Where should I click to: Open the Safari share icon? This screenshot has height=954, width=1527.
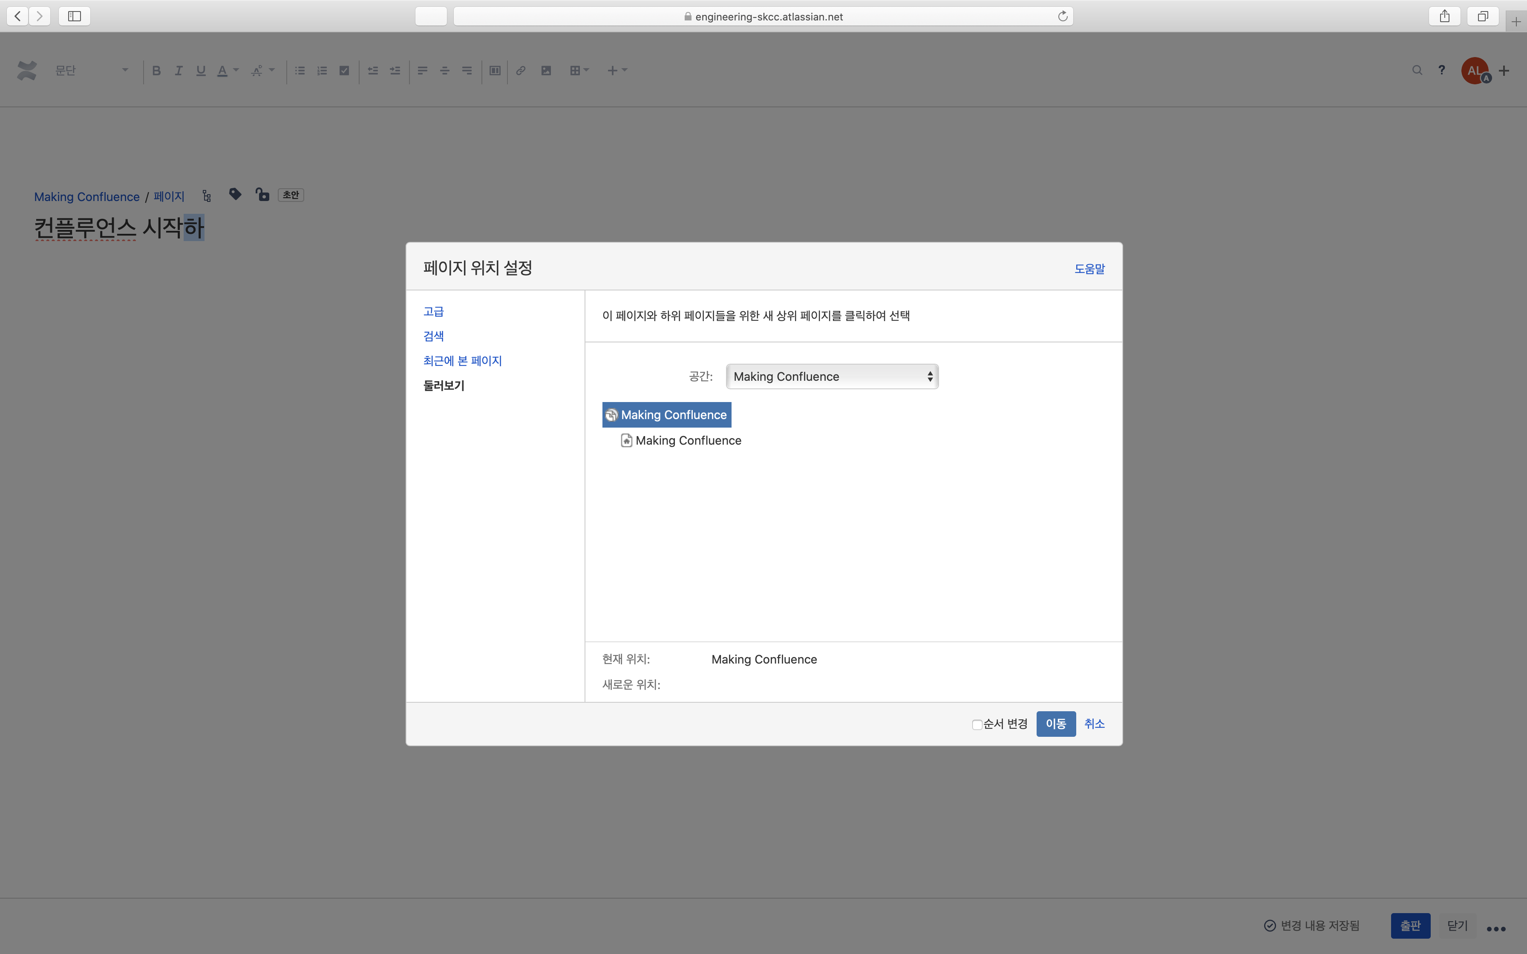pos(1445,16)
